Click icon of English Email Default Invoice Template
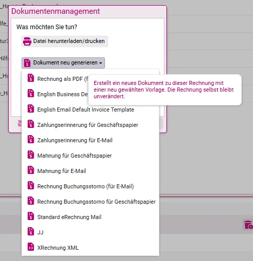 click(x=31, y=108)
